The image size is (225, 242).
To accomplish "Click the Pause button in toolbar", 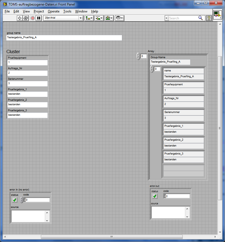I will pyautogui.click(x=39, y=18).
